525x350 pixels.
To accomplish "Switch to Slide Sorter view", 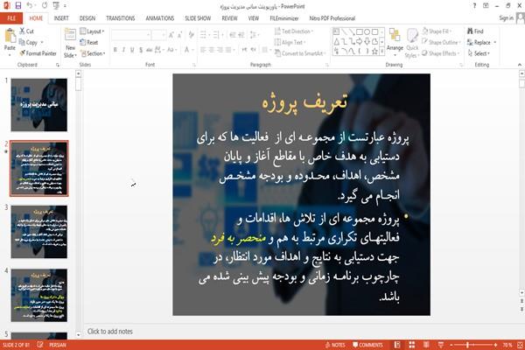I will [412, 345].
